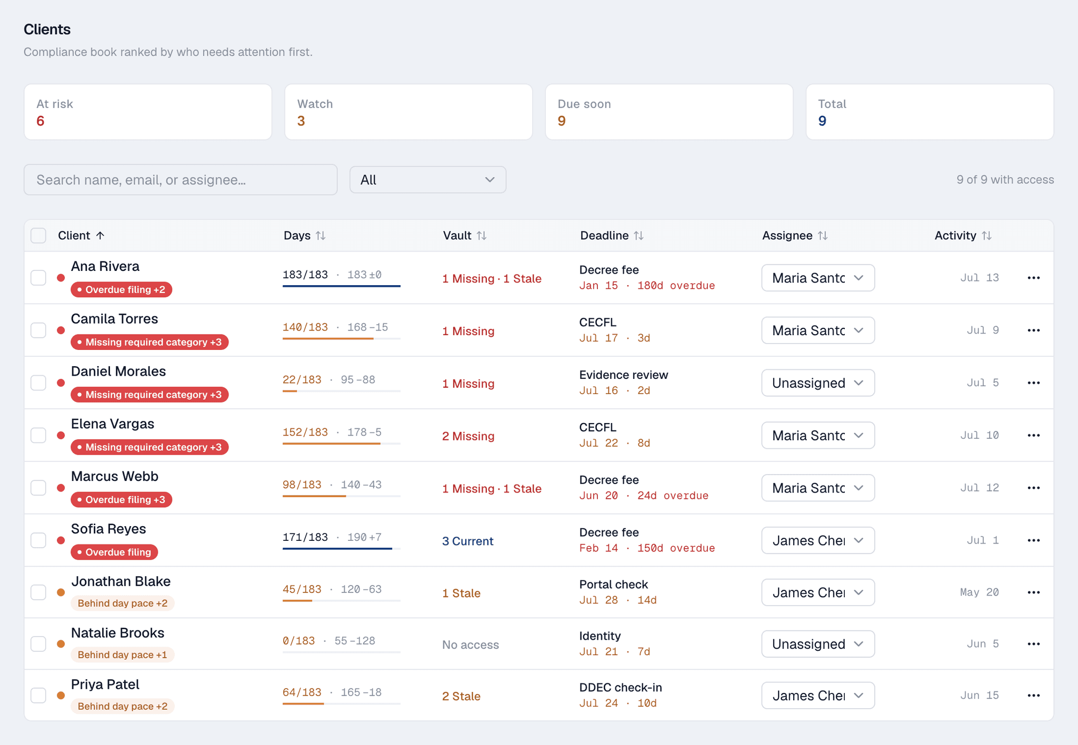Select the Marcus Webb row checkbox

coord(38,488)
